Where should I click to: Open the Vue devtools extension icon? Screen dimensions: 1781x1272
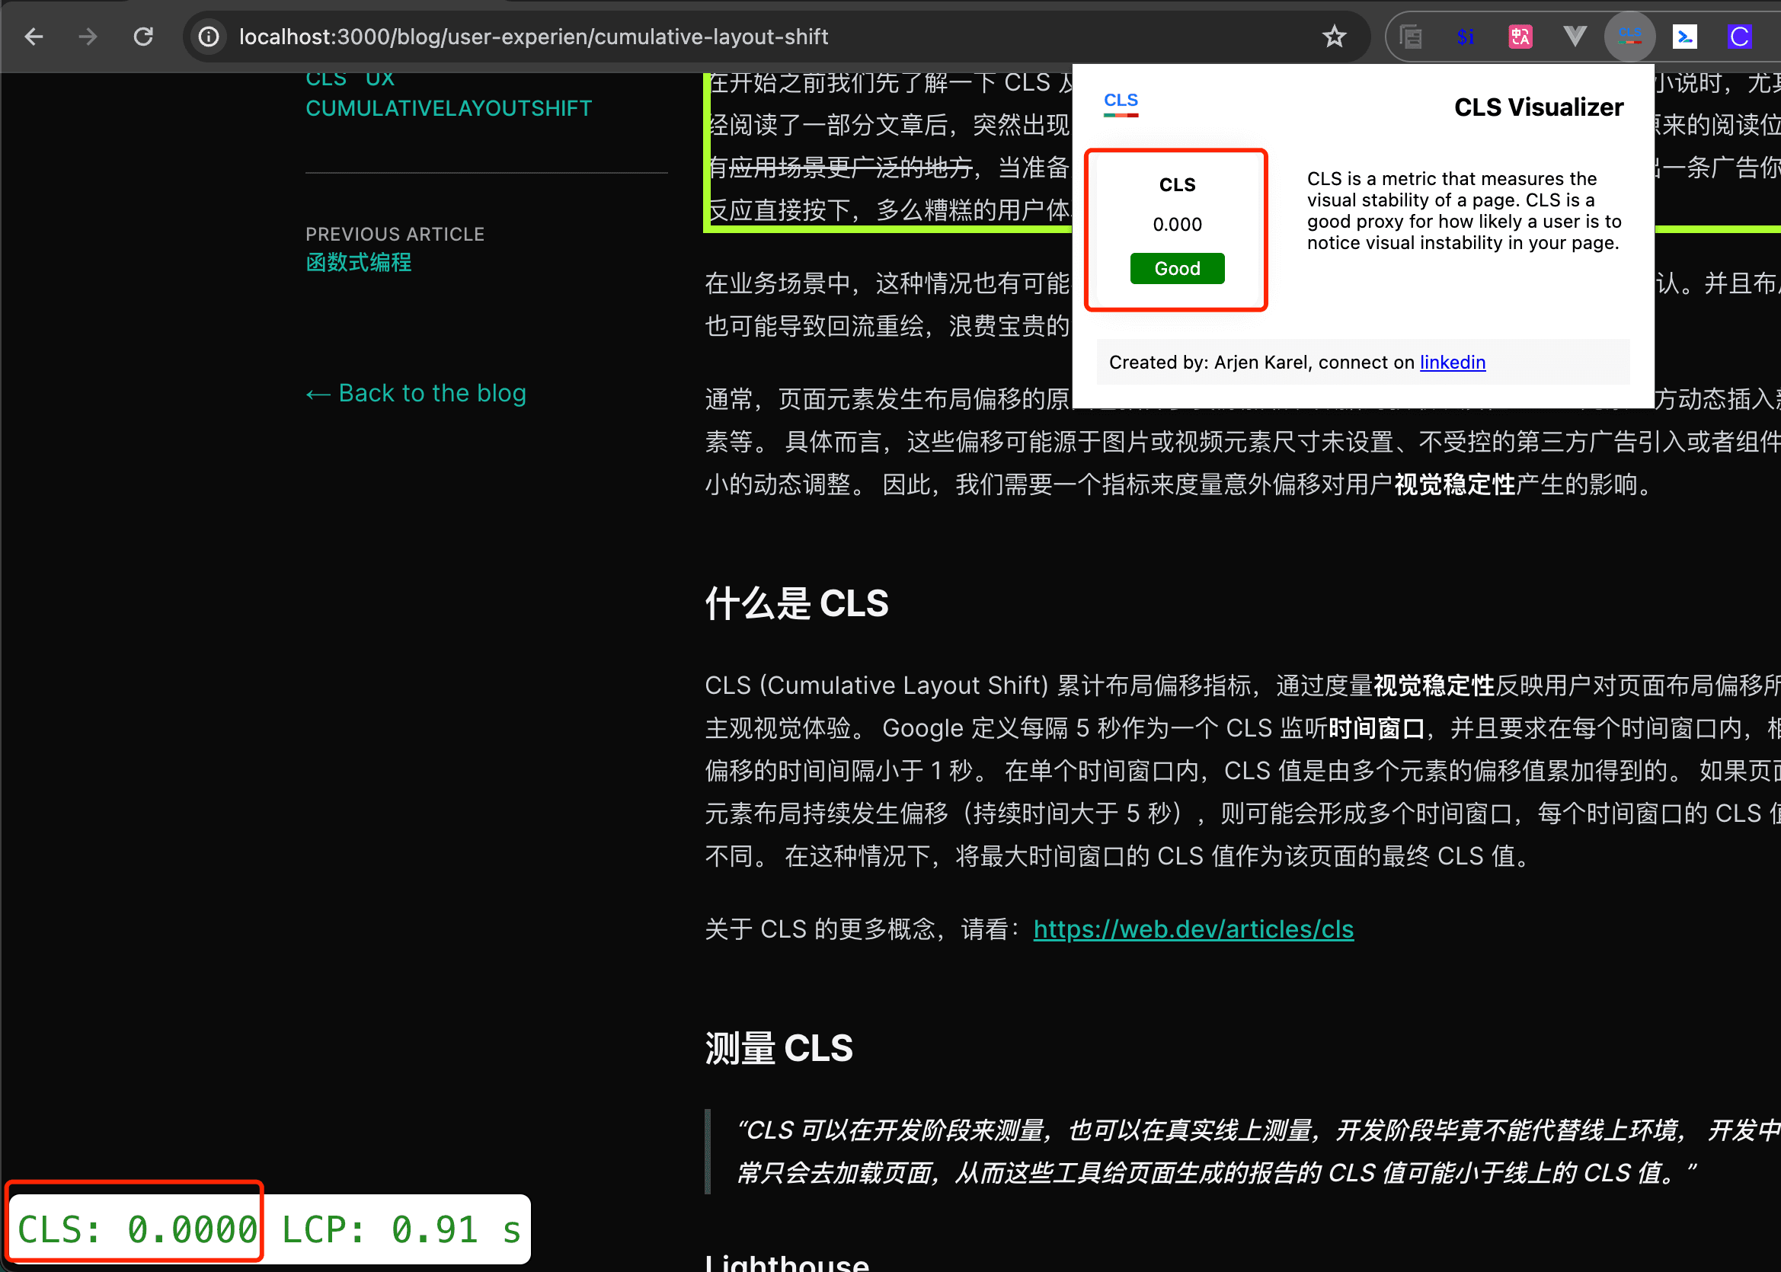tap(1575, 37)
